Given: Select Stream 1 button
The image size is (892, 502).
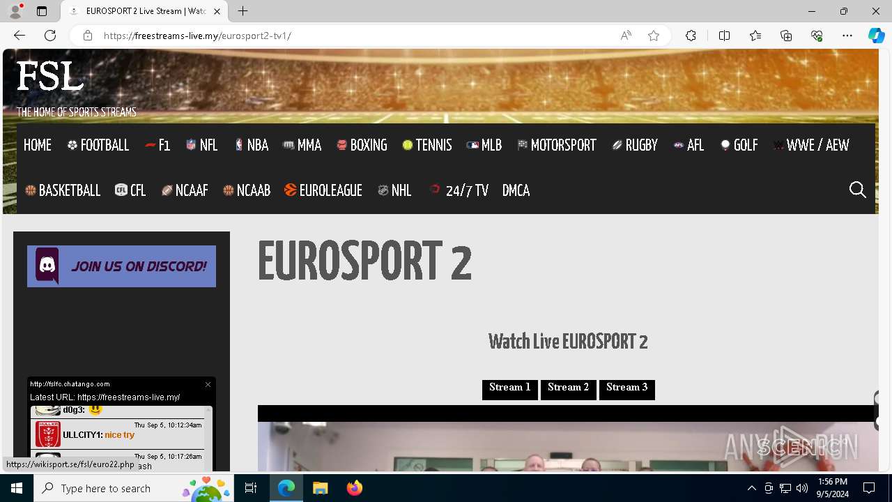Looking at the screenshot, I should (510, 389).
